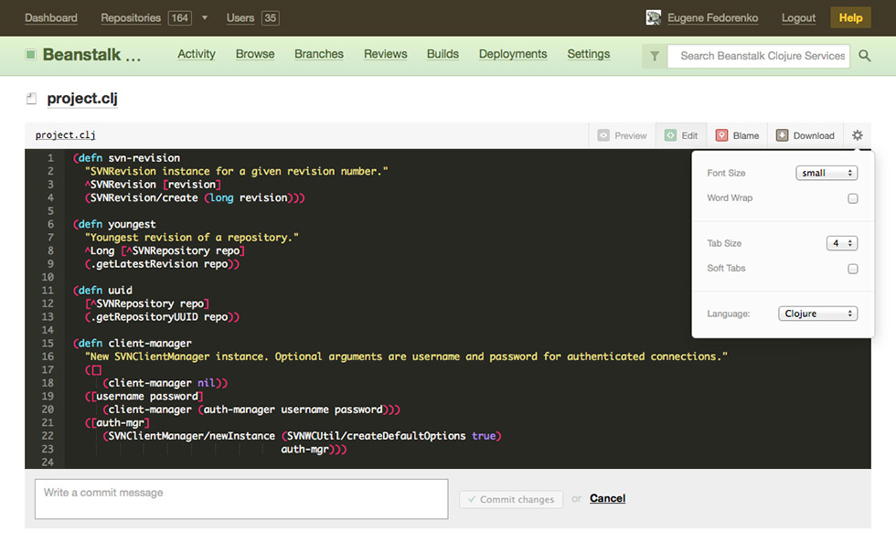Image resolution: width=896 pixels, height=553 pixels.
Task: Click the search magnifier icon
Action: (x=864, y=56)
